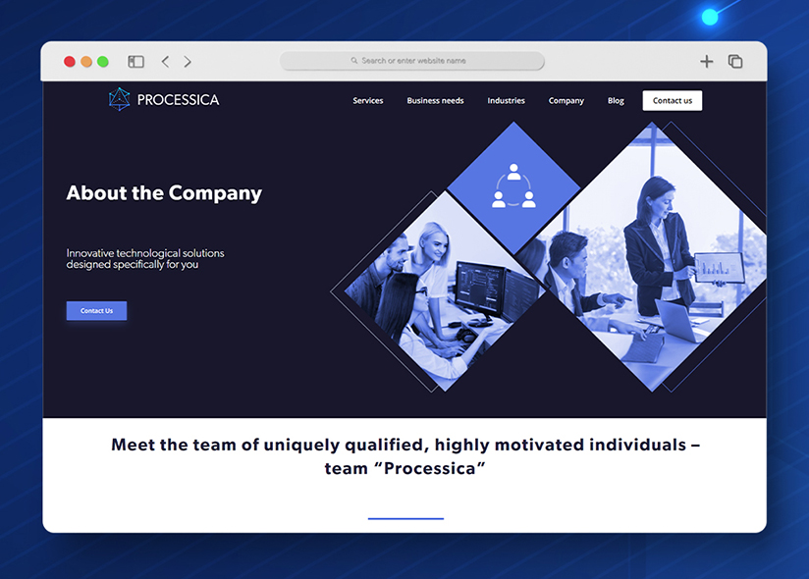Show tab overview icon
Image resolution: width=809 pixels, height=579 pixels.
pyautogui.click(x=735, y=62)
